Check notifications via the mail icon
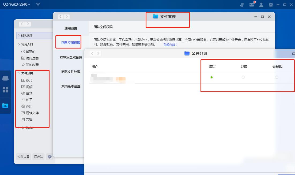 click(252, 5)
